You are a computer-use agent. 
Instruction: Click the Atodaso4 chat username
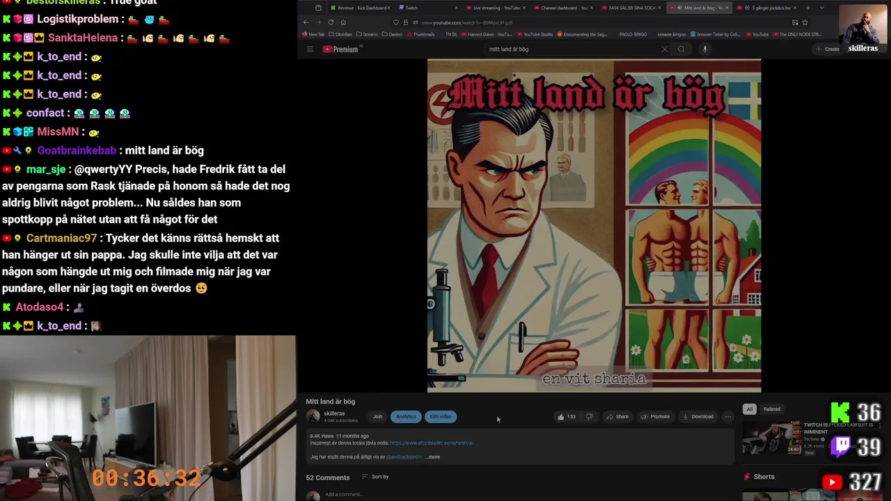(40, 307)
